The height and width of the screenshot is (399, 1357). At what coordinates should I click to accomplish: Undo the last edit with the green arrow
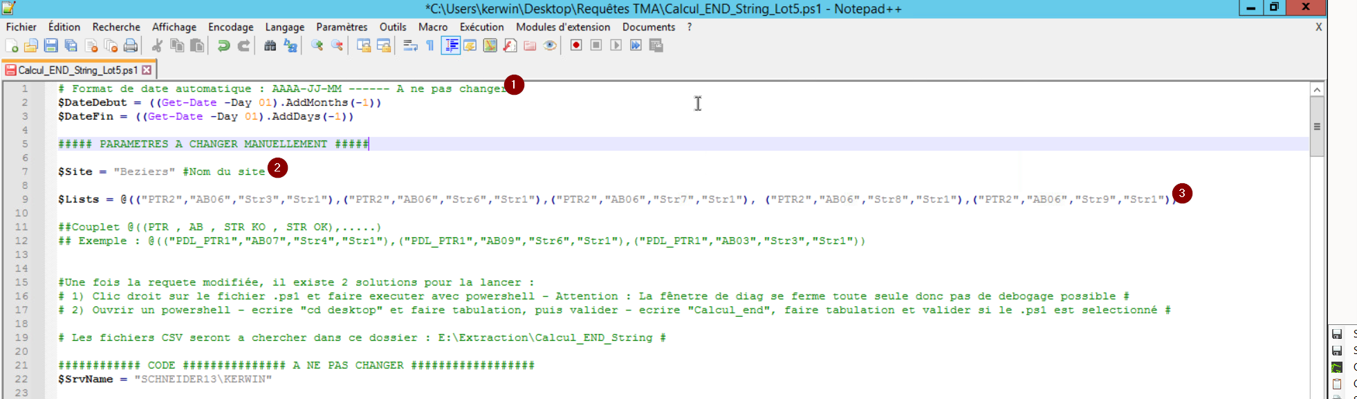point(223,46)
